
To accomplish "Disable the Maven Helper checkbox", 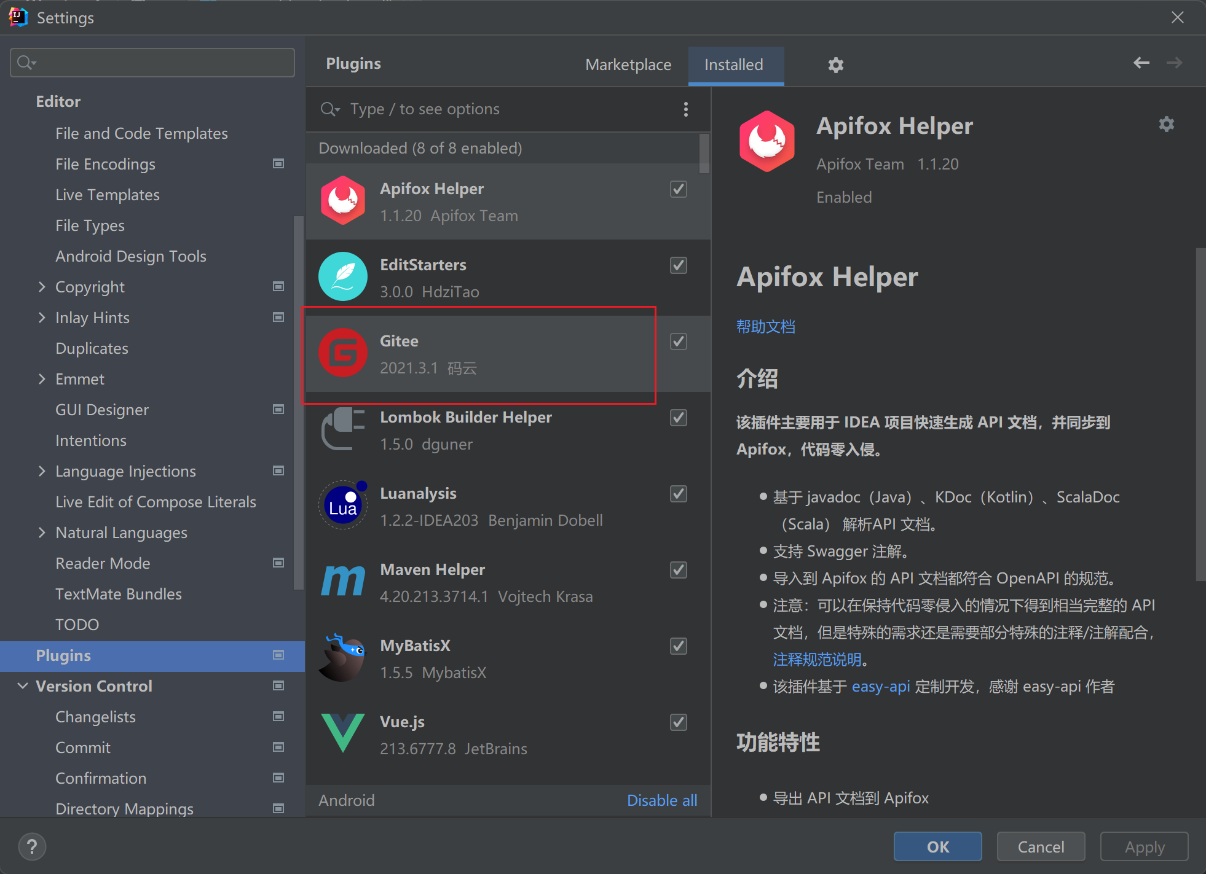I will pyautogui.click(x=679, y=570).
